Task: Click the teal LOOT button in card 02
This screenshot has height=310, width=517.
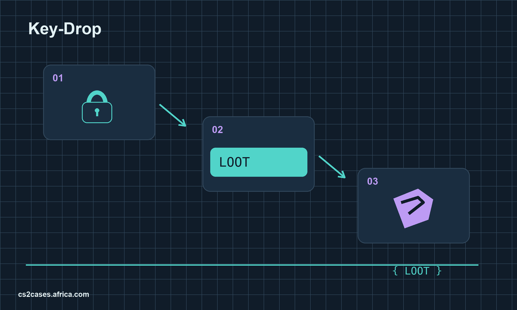Action: click(x=258, y=162)
